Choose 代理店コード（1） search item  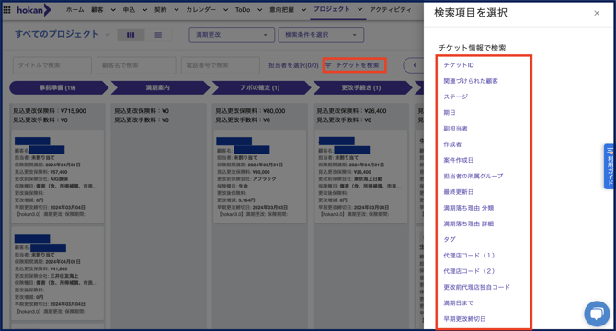[469, 256]
